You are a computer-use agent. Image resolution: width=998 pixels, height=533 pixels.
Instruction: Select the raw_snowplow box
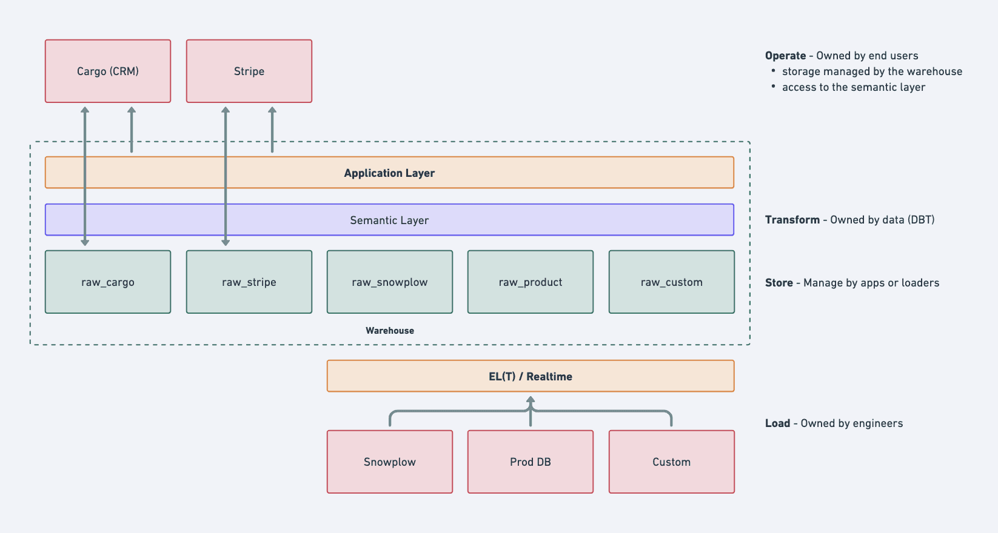[x=390, y=282]
